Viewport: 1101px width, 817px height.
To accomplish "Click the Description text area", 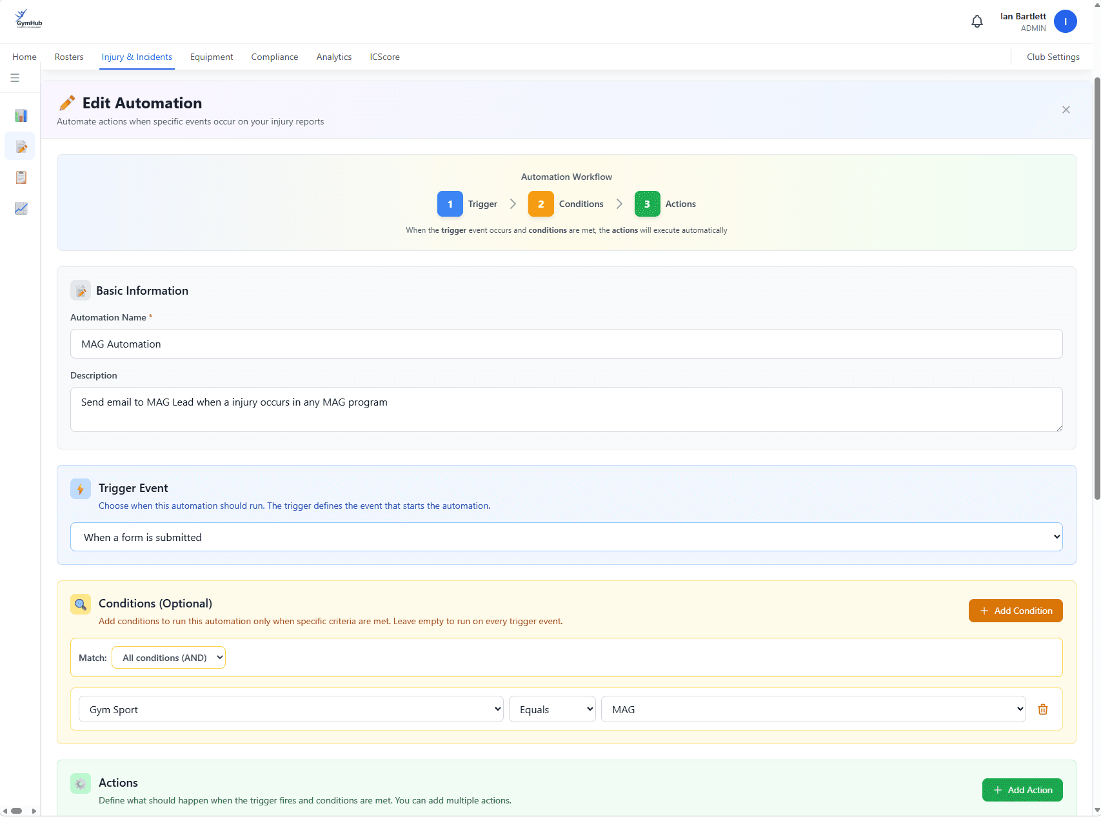I will (566, 409).
